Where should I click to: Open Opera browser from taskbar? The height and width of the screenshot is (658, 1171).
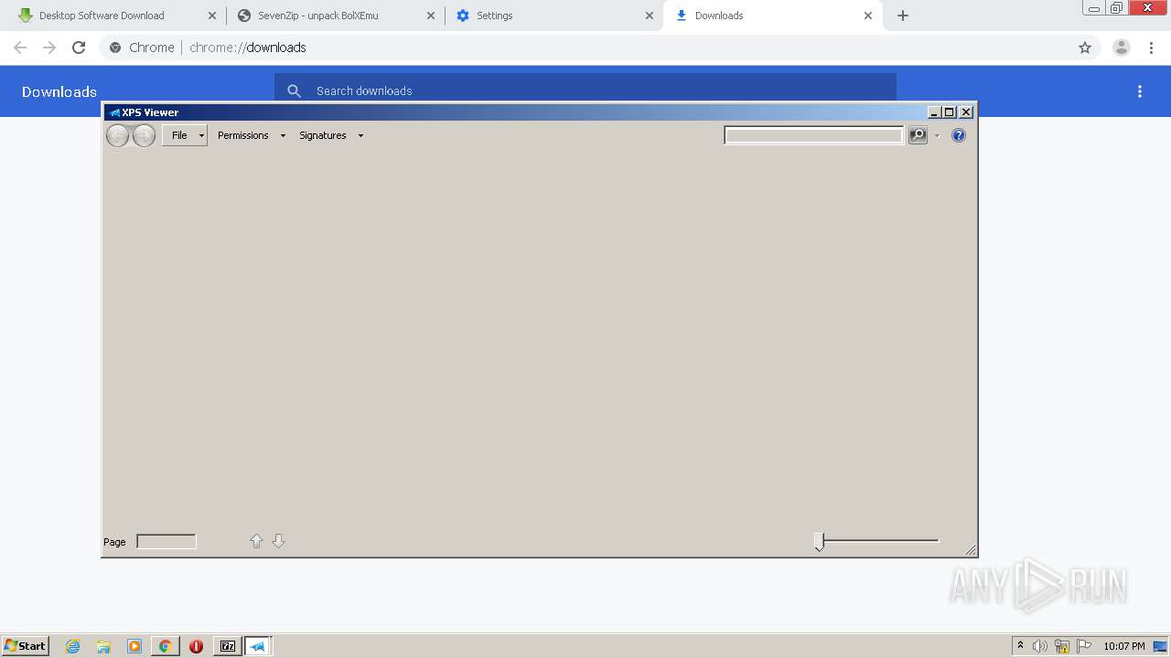point(196,646)
